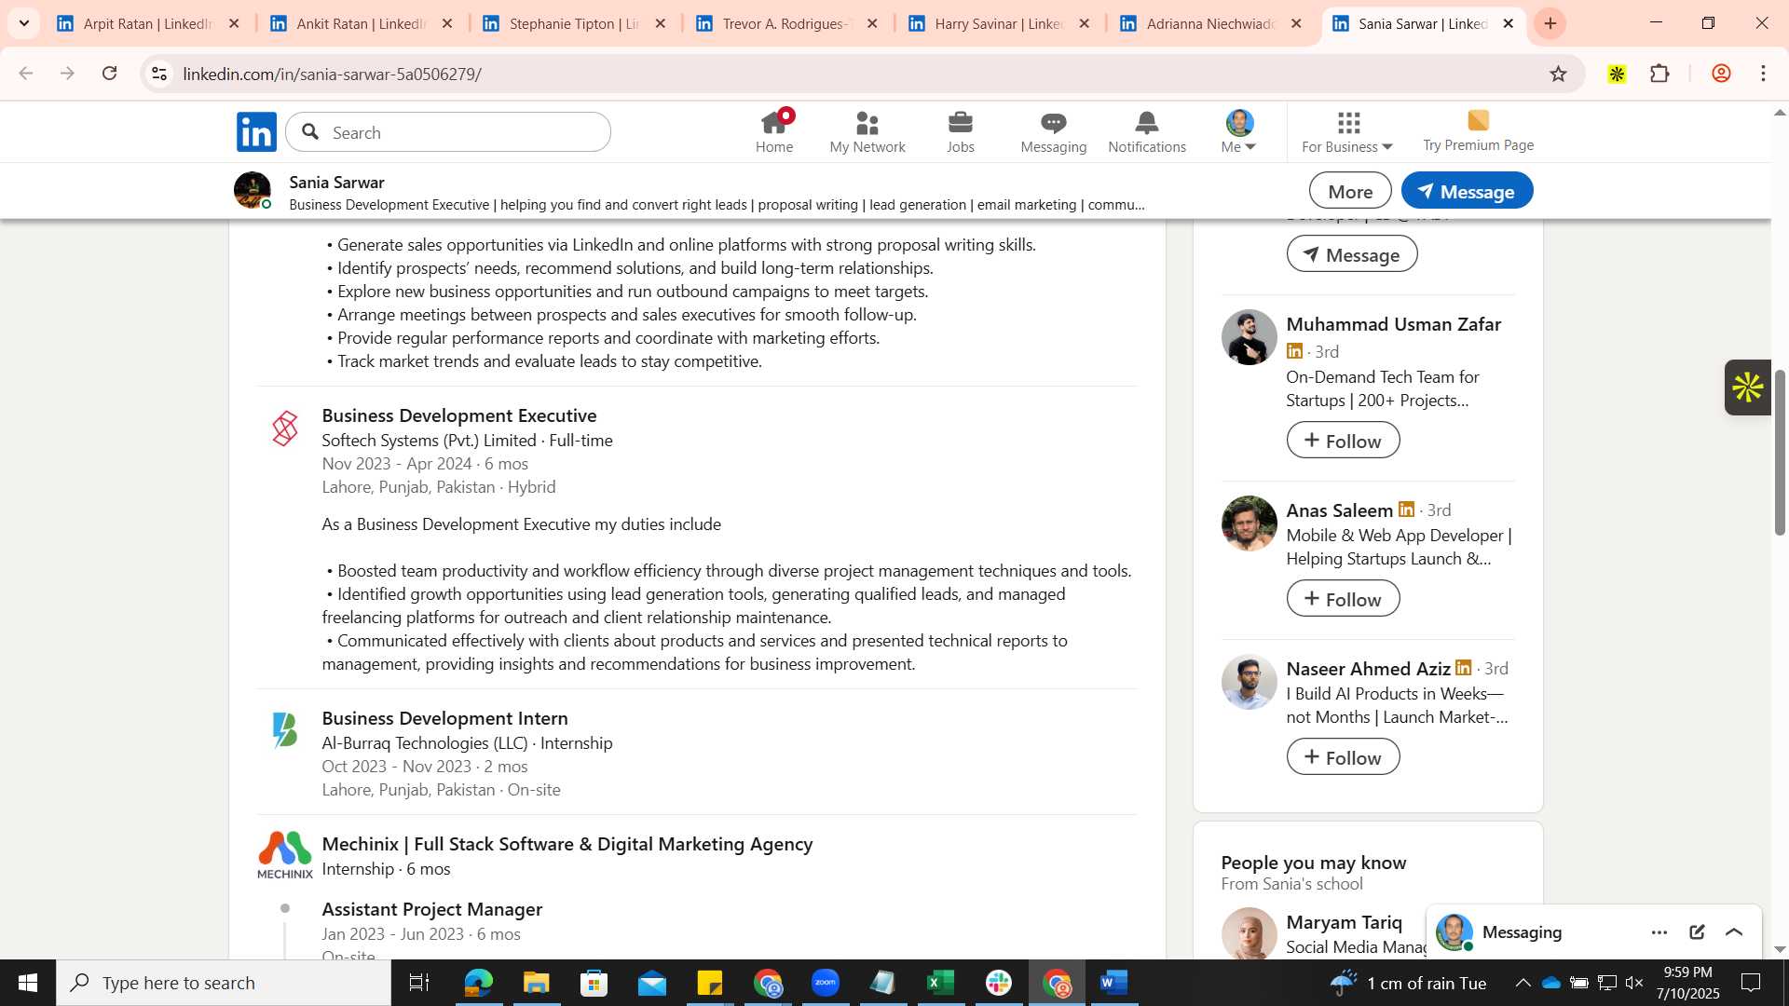Click the sidebar Message button
Image resolution: width=1789 pixels, height=1006 pixels.
click(1352, 254)
